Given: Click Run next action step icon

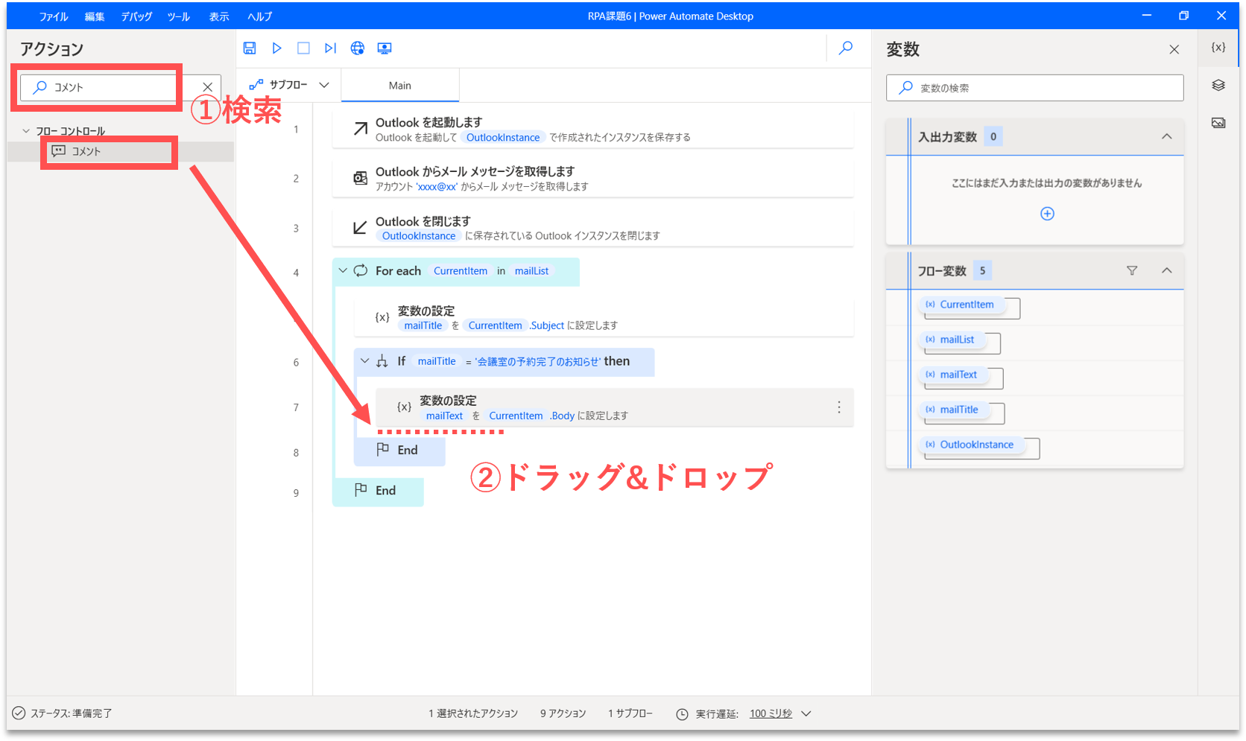Looking at the screenshot, I should [x=330, y=48].
